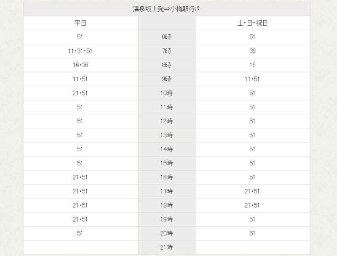
Task: Select the 17時 hour cell
Action: [x=167, y=191]
